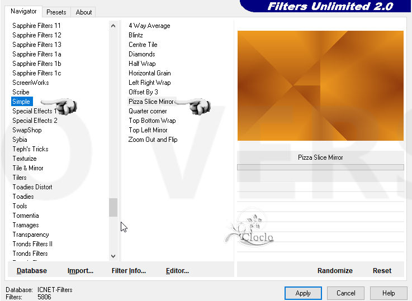Viewport: 412px width, 301px height.
Task: Show Filter Info...
Action: coord(129,270)
